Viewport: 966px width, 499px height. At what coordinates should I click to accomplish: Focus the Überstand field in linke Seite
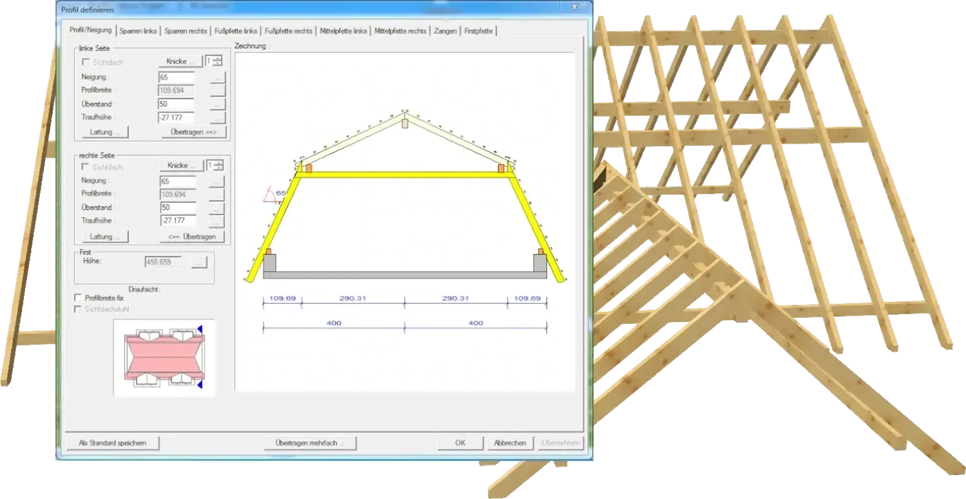click(x=176, y=104)
